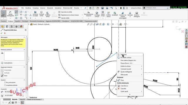Click the Print icon in top toolbar
188x105 pixels.
(107, 8)
